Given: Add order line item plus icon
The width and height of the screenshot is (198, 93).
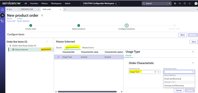Looking at the screenshot, I should pos(52,42).
